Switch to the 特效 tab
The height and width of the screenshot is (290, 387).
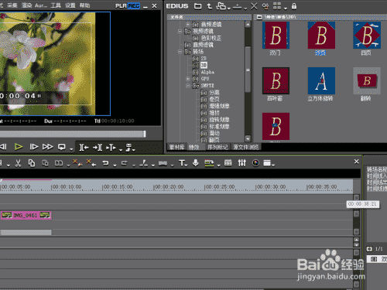(194, 147)
